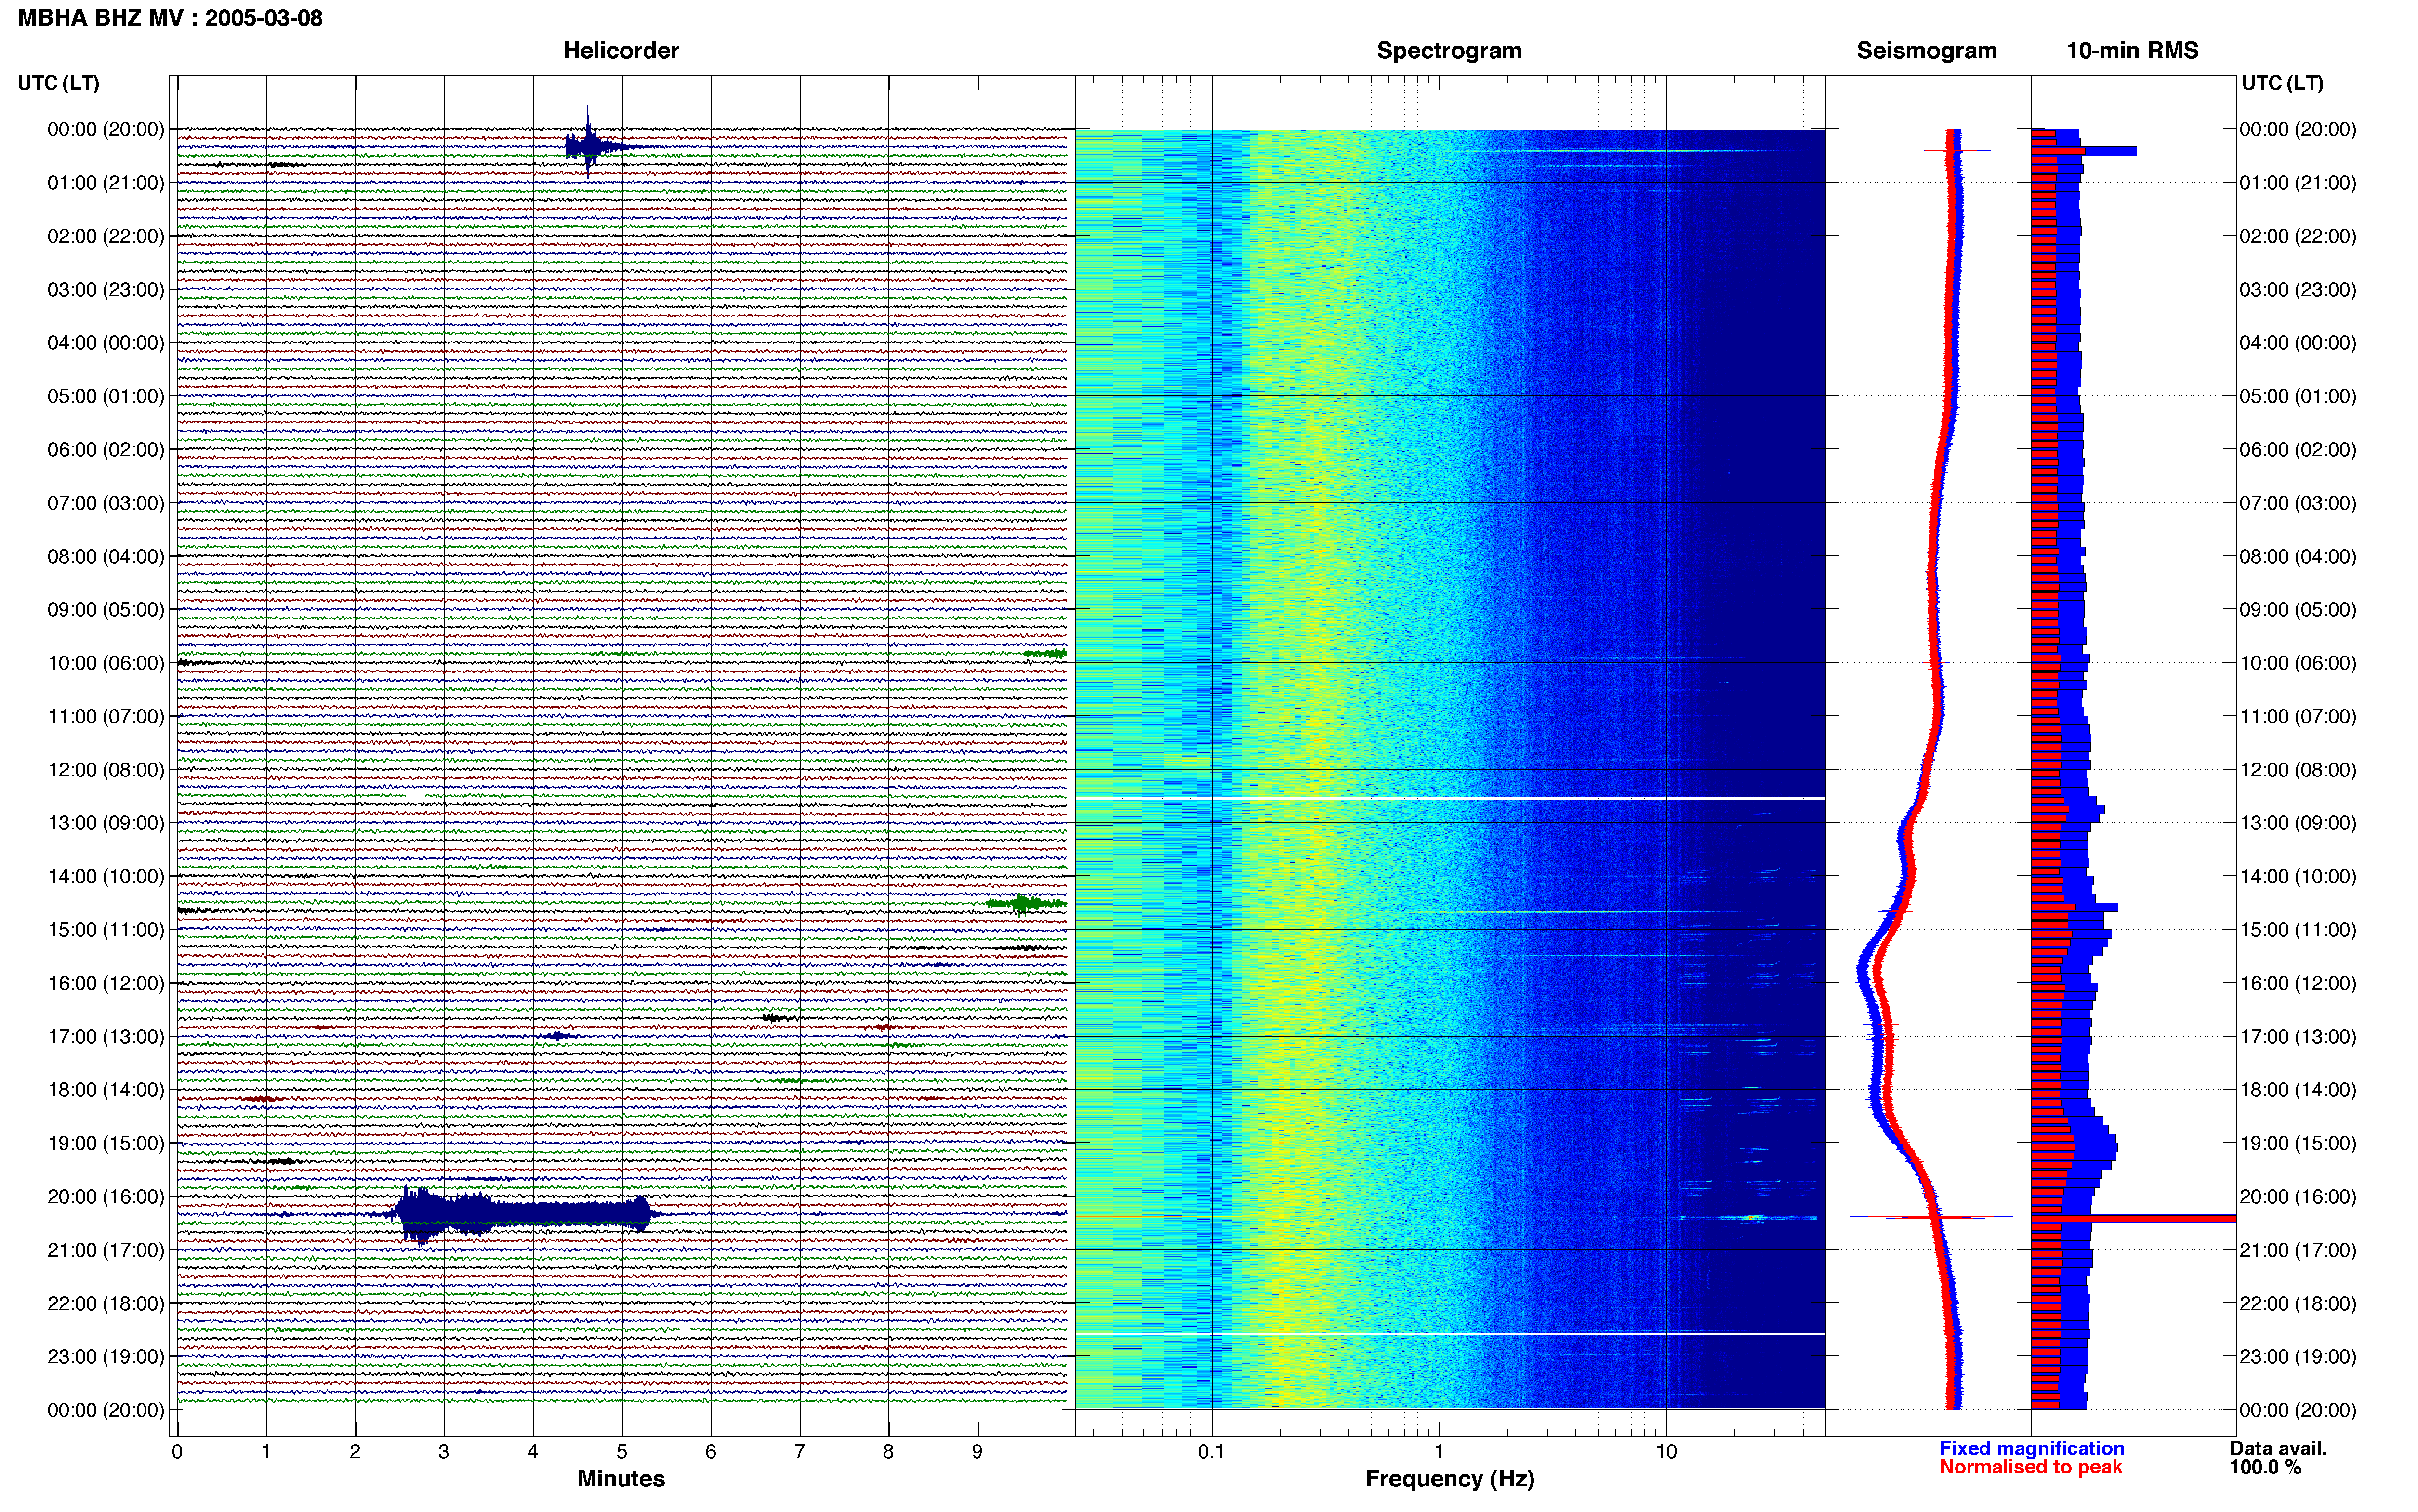Select the Helicorder panel heading
The width and height of the screenshot is (2418, 1512).
[x=621, y=51]
